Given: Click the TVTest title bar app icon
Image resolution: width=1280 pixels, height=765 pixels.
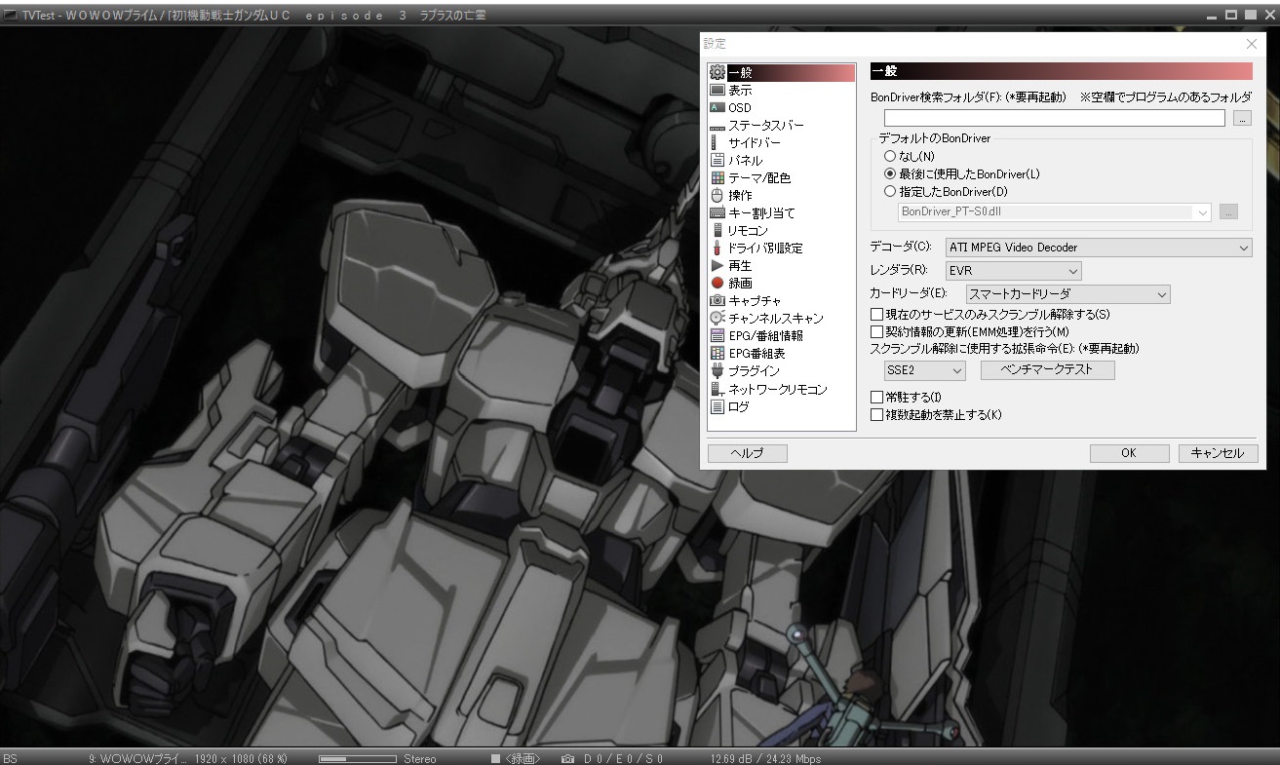Looking at the screenshot, I should point(11,15).
